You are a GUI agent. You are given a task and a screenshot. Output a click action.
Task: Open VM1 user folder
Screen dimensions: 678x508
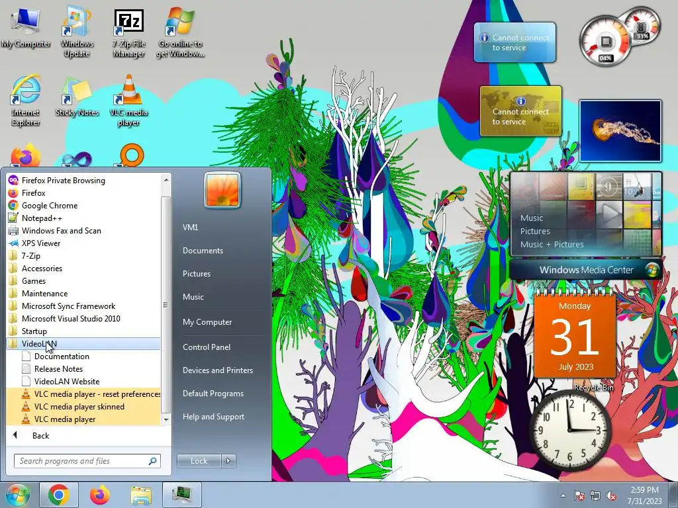pos(190,228)
